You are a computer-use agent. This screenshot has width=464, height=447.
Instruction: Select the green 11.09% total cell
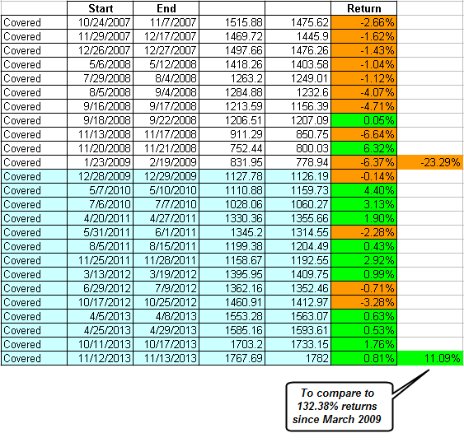coord(430,358)
